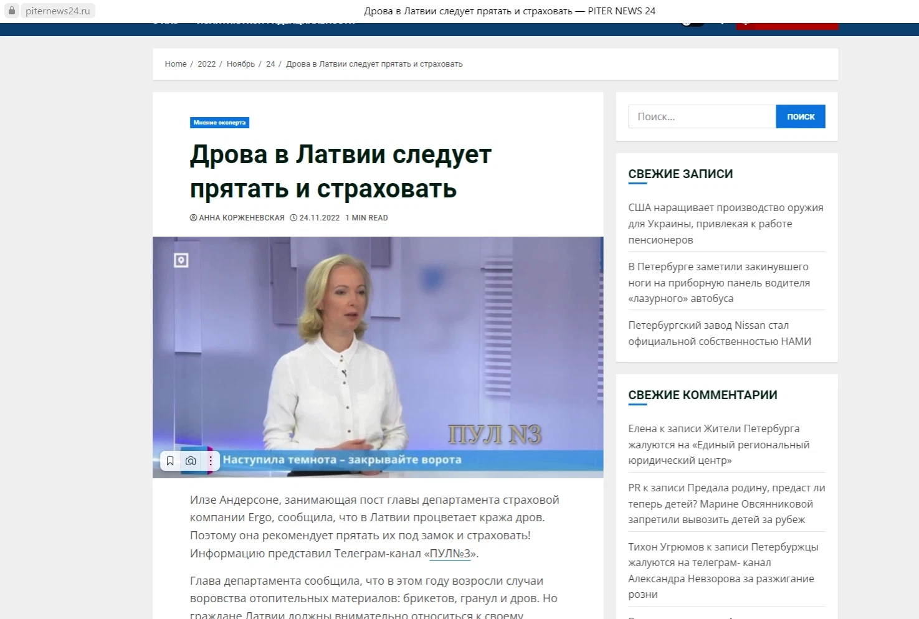Select the Ноябрь breadcrumb link
This screenshot has height=619, width=919.
coord(240,64)
